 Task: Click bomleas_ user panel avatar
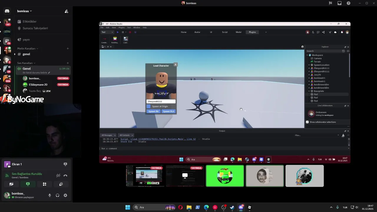(x=7, y=195)
